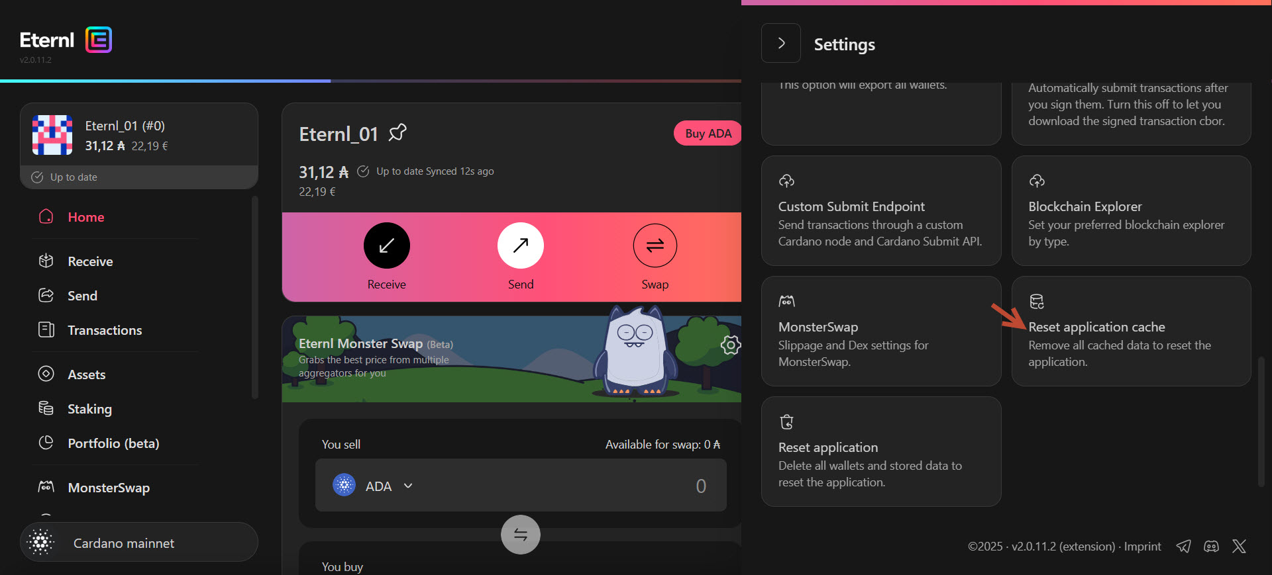Go to Staking in sidebar
The image size is (1272, 575).
[89, 409]
